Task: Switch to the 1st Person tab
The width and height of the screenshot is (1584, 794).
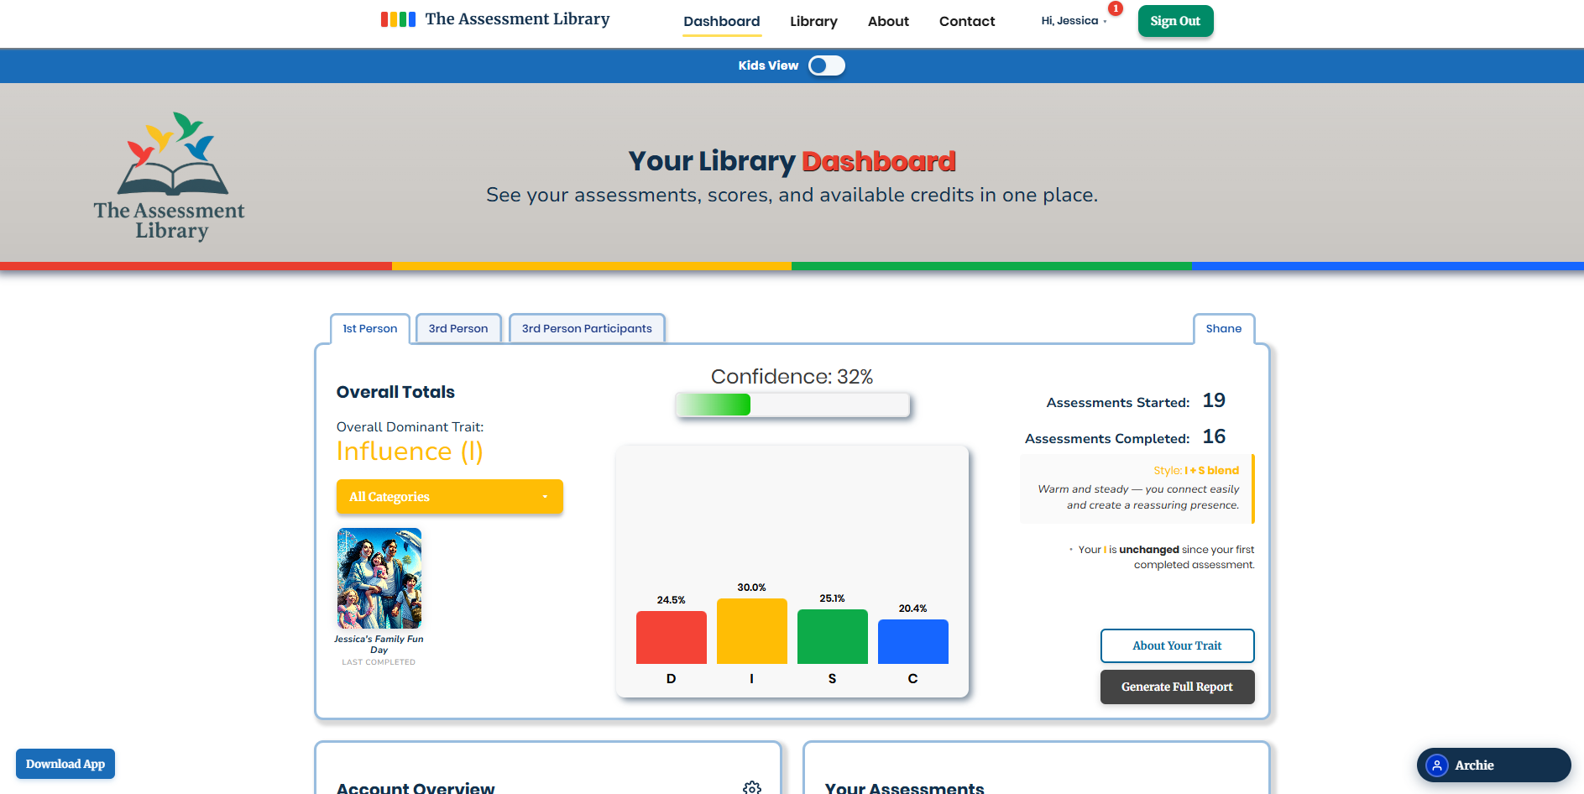Action: (x=370, y=328)
